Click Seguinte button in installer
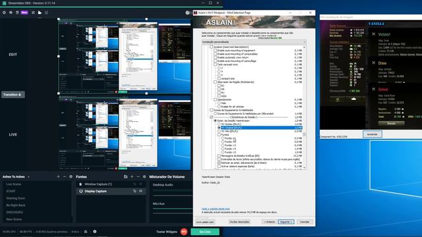This screenshot has height=237, width=422. pyautogui.click(x=286, y=222)
